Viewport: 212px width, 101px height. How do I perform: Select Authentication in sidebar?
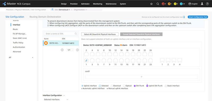pos(19,47)
